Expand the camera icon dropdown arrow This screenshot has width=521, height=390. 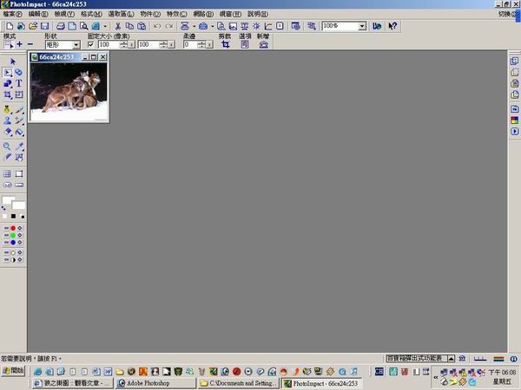click(213, 26)
